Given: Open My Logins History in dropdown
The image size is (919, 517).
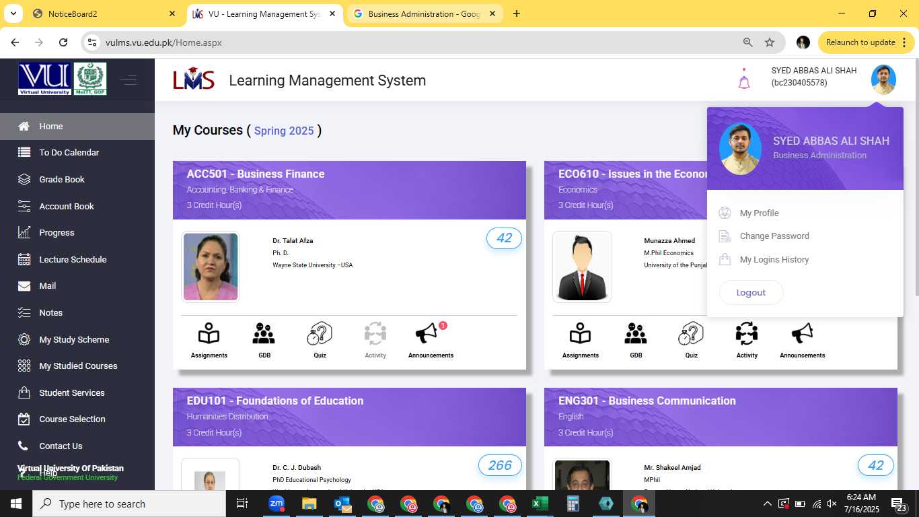Looking at the screenshot, I should (x=774, y=260).
